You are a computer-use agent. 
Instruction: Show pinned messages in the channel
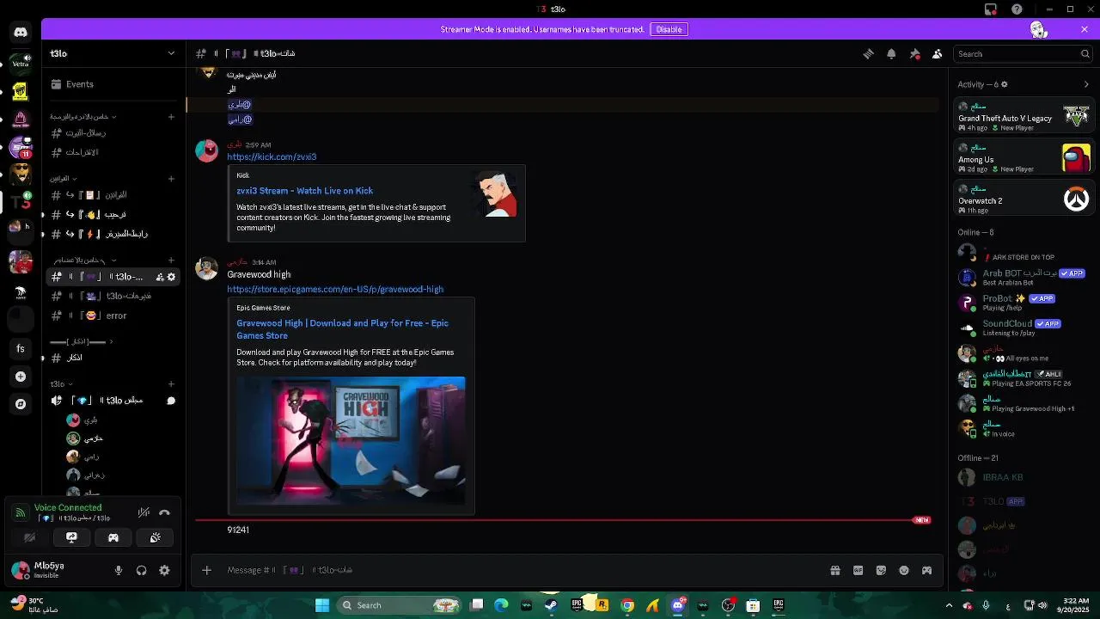914,53
